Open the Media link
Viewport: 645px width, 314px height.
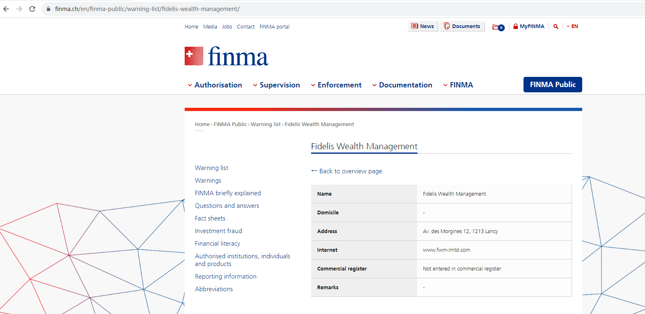click(x=210, y=27)
